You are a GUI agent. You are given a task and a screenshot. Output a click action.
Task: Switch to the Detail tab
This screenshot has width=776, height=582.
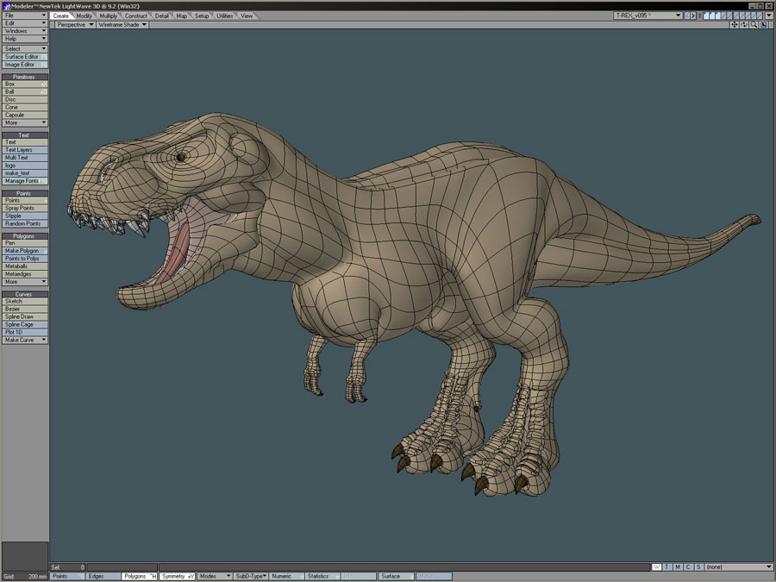click(162, 16)
